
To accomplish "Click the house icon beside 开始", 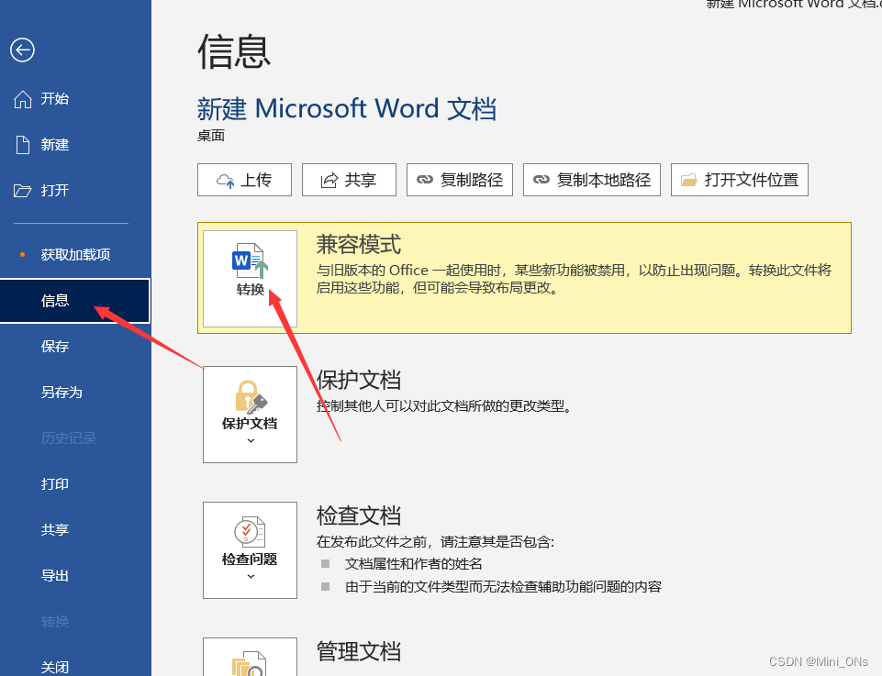I will (x=23, y=99).
